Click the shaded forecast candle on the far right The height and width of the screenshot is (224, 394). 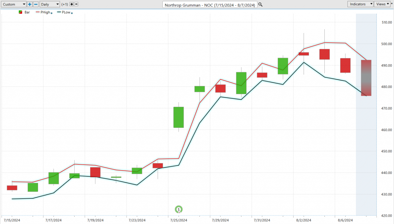point(366,78)
